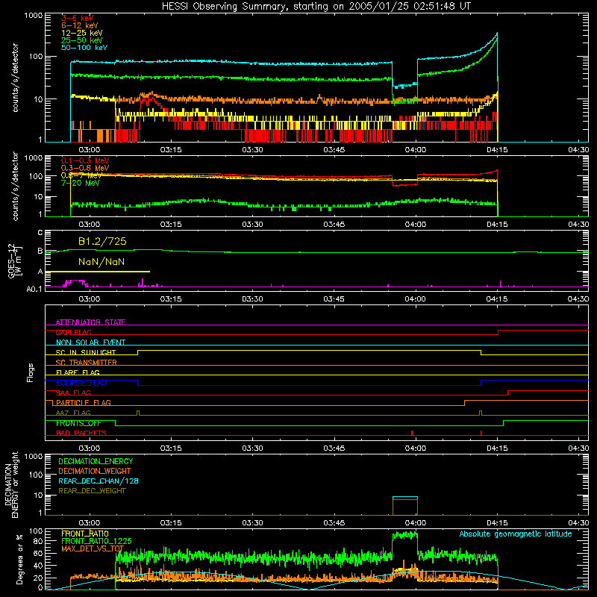Click the FRONTS_OFF flag label
The height and width of the screenshot is (597, 597).
(x=78, y=423)
